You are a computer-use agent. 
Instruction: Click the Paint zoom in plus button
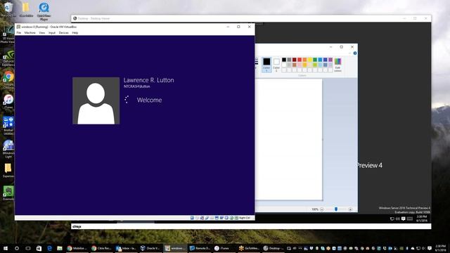(x=350, y=209)
